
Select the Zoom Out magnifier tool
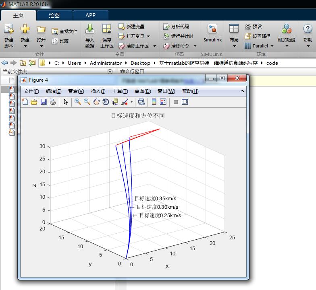(x=87, y=102)
